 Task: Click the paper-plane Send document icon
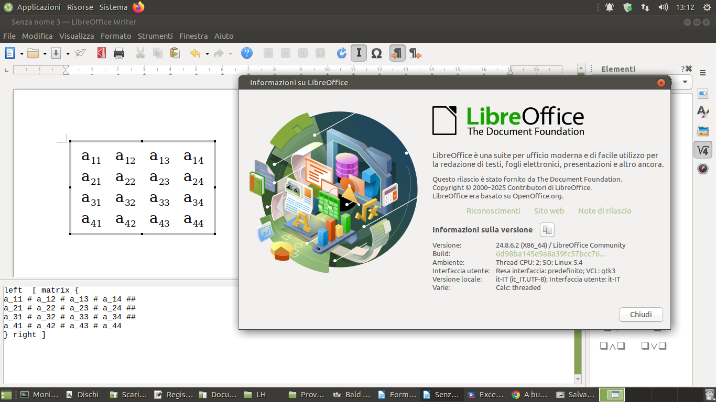coord(80,53)
